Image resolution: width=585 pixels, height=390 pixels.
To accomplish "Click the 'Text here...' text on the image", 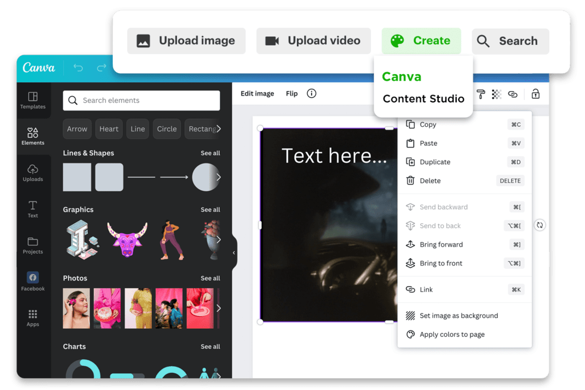I will click(x=334, y=155).
